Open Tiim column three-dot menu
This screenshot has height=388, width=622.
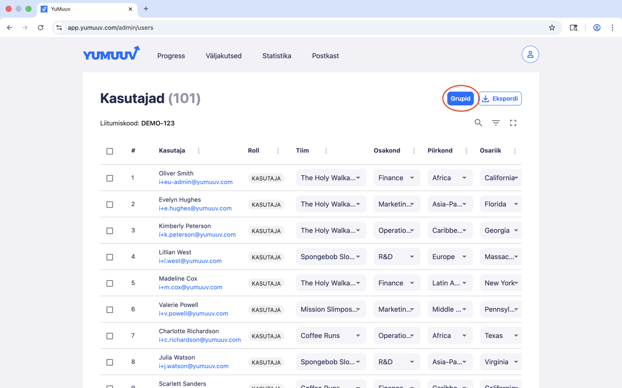point(326,151)
